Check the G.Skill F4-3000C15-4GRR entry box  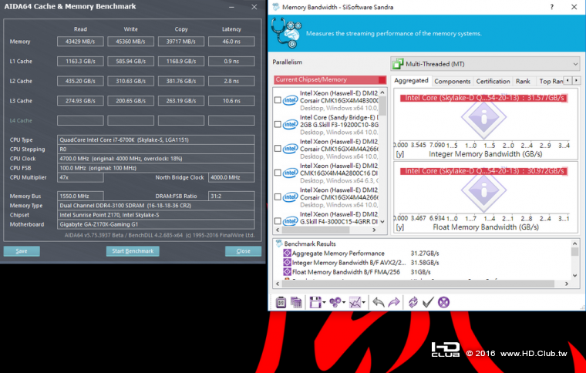(278, 221)
